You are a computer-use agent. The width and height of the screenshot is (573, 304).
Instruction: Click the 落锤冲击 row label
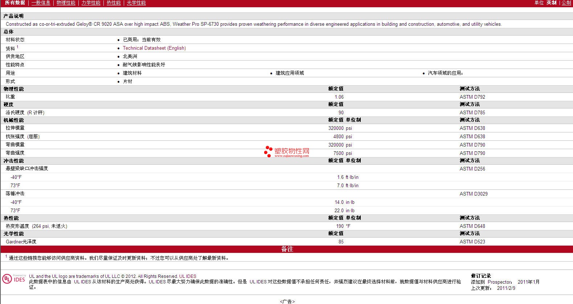15,193
